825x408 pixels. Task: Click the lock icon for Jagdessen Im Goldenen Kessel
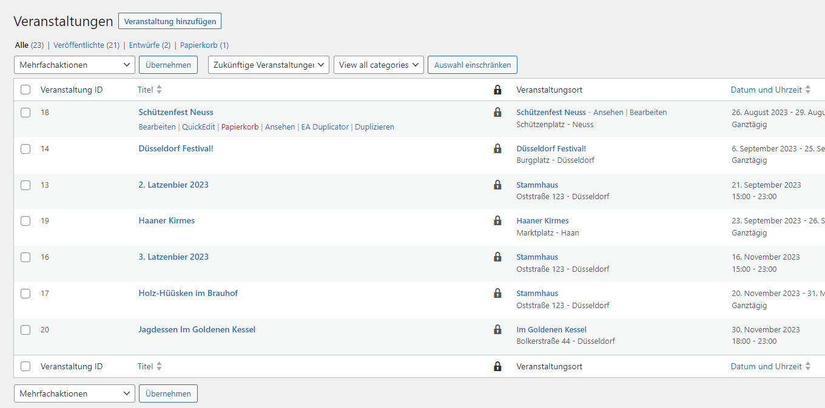click(497, 330)
